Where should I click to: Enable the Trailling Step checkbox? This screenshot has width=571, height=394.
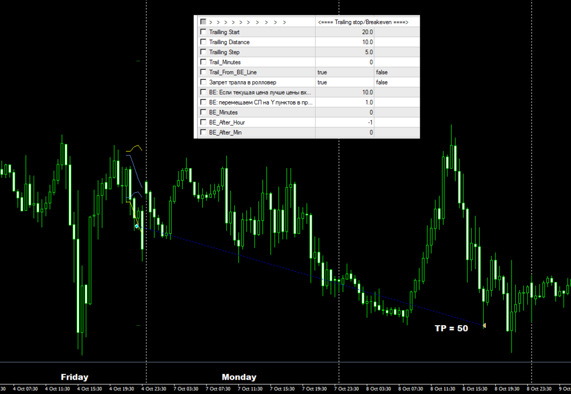(203, 51)
